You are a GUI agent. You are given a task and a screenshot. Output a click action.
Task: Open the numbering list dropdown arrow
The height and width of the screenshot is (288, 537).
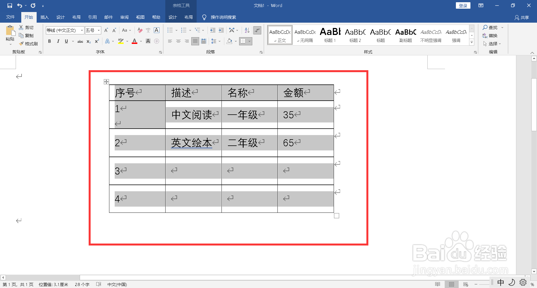(190, 30)
